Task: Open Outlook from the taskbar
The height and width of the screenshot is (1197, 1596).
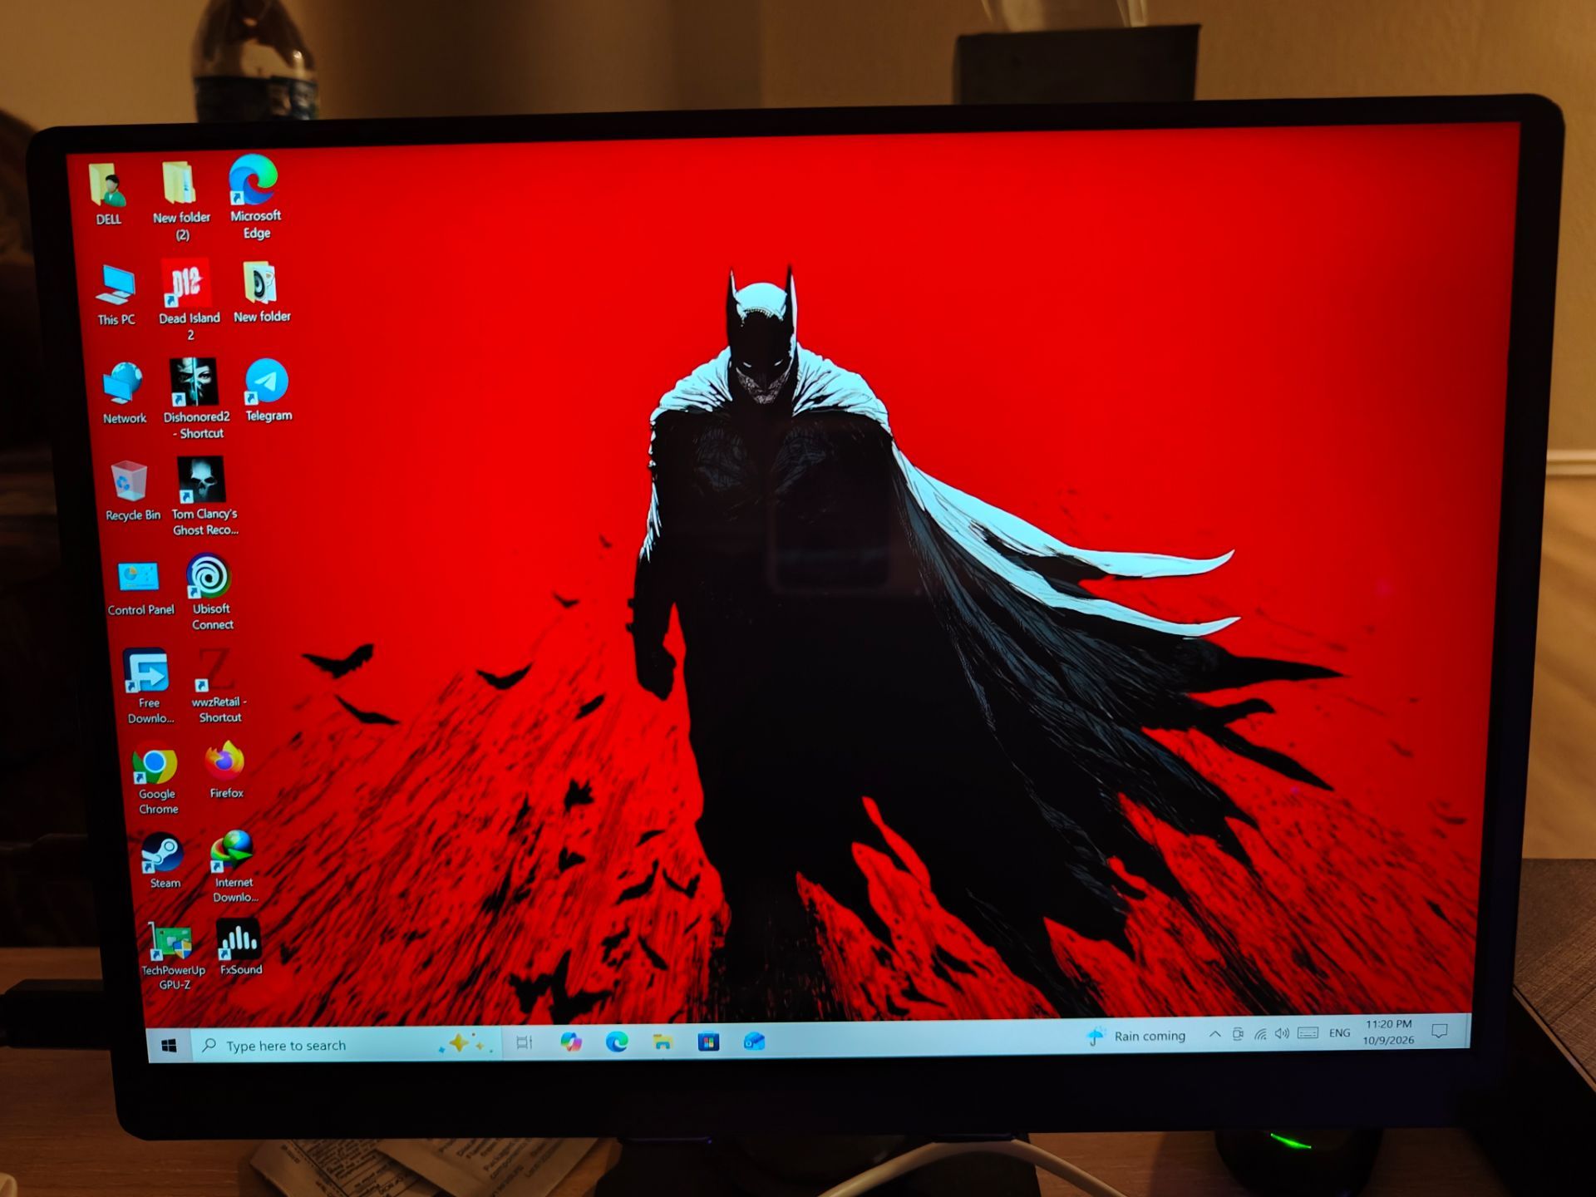Action: 754,1041
